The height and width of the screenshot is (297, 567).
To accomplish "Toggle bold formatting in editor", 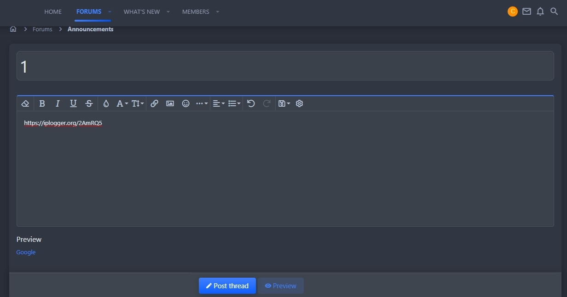I will click(x=42, y=103).
